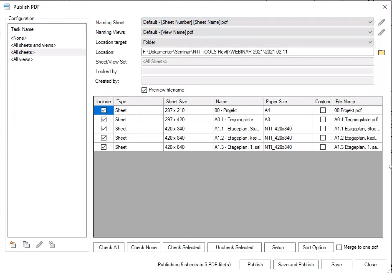Click the new configuration task icon
392x273 pixels.
click(13, 245)
